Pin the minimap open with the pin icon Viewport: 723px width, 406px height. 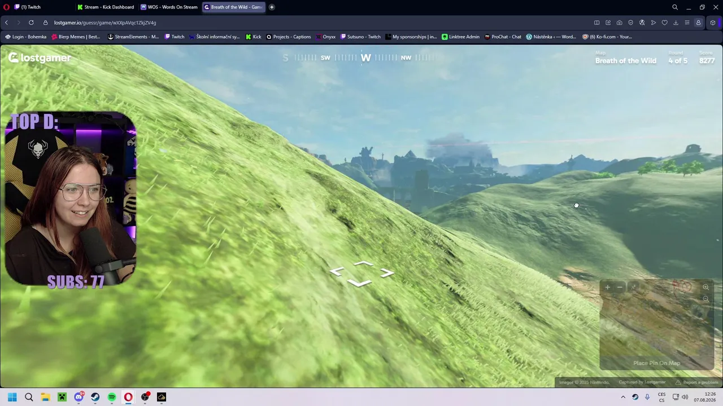pos(634,287)
